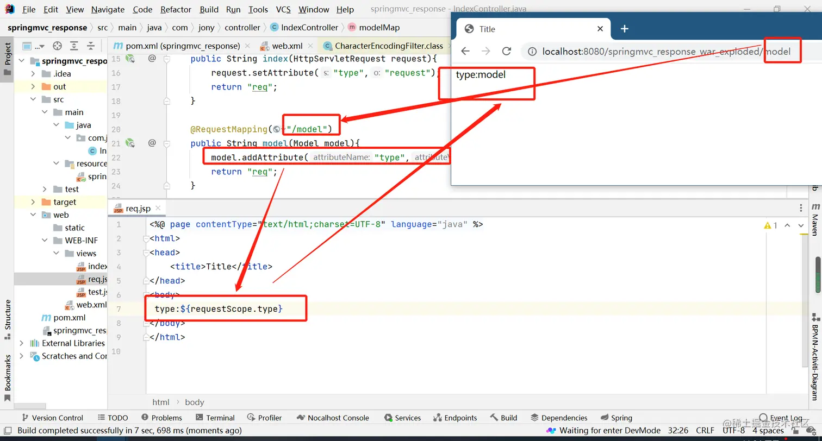822x441 pixels.
Task: Open the Window menu
Action: 314,9
